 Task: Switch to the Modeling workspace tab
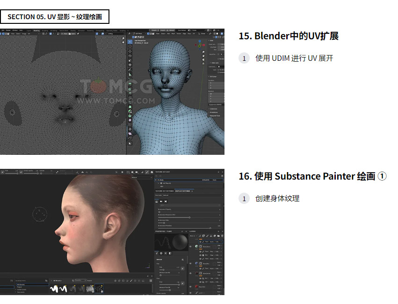pos(36,31)
